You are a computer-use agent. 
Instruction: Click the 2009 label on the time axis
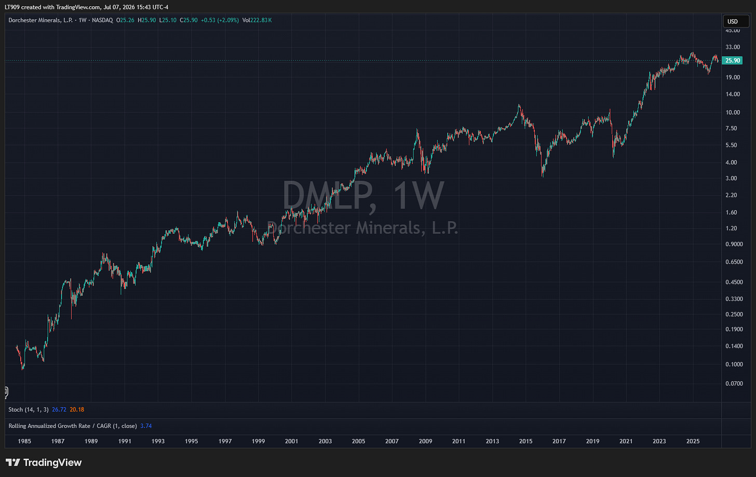pyautogui.click(x=425, y=441)
